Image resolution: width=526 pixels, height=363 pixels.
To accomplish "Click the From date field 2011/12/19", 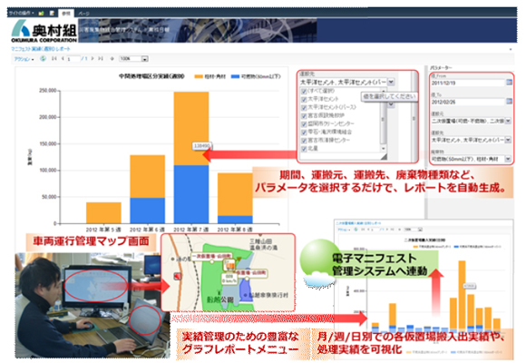I will 468,83.
